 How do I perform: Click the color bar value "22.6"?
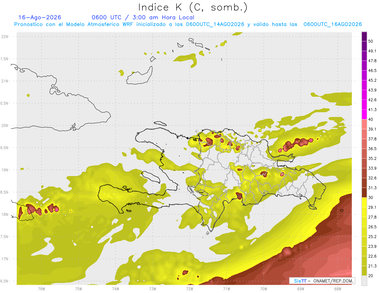[x=372, y=256]
